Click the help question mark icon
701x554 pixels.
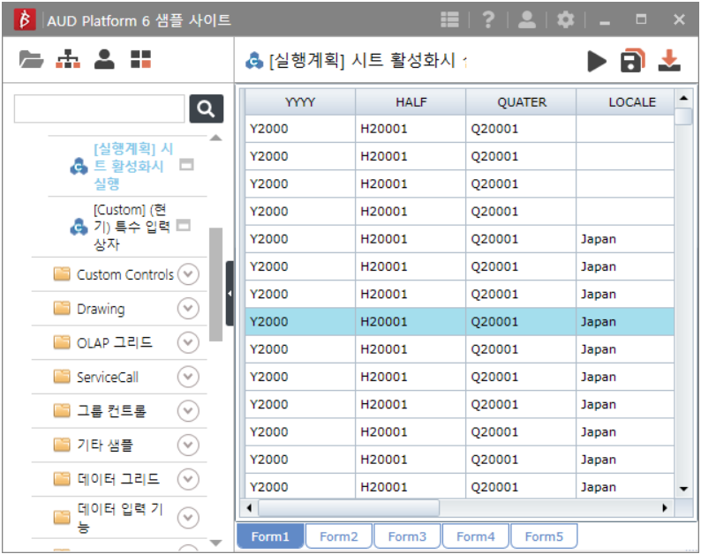click(488, 19)
